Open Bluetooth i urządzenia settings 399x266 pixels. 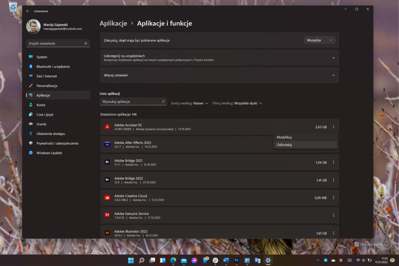pyautogui.click(x=58, y=67)
